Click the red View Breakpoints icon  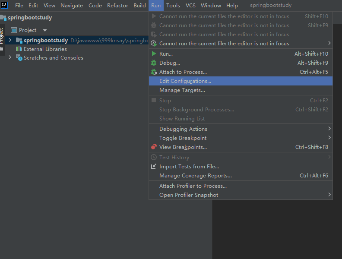pyautogui.click(x=154, y=147)
